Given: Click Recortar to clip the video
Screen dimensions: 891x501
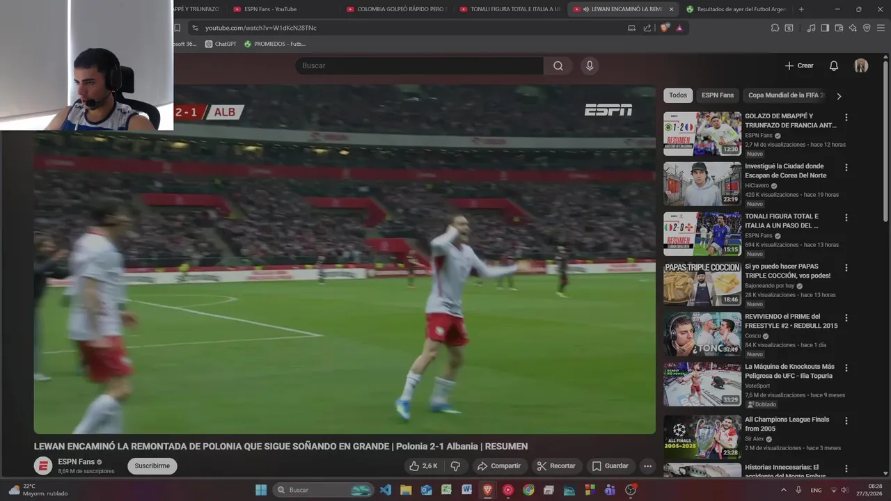Looking at the screenshot, I should [555, 466].
